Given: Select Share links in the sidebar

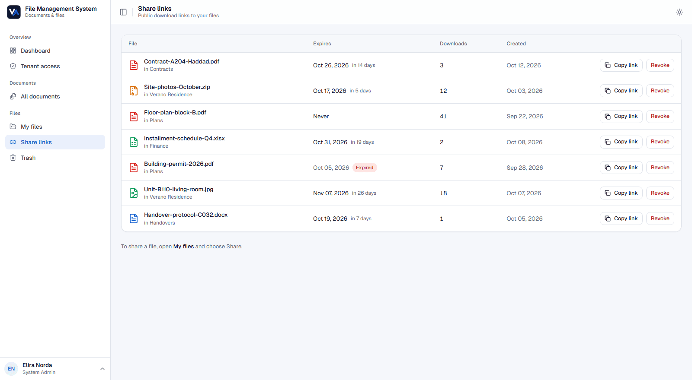Looking at the screenshot, I should pyautogui.click(x=55, y=142).
